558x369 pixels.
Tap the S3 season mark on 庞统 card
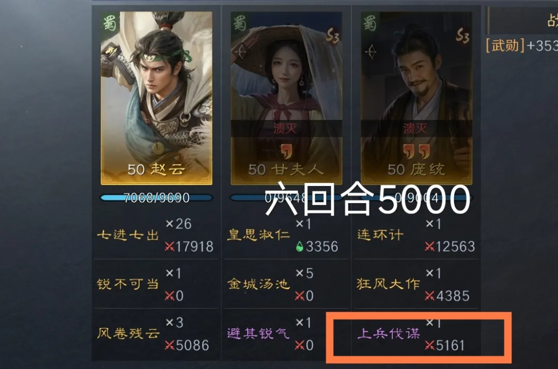[462, 36]
